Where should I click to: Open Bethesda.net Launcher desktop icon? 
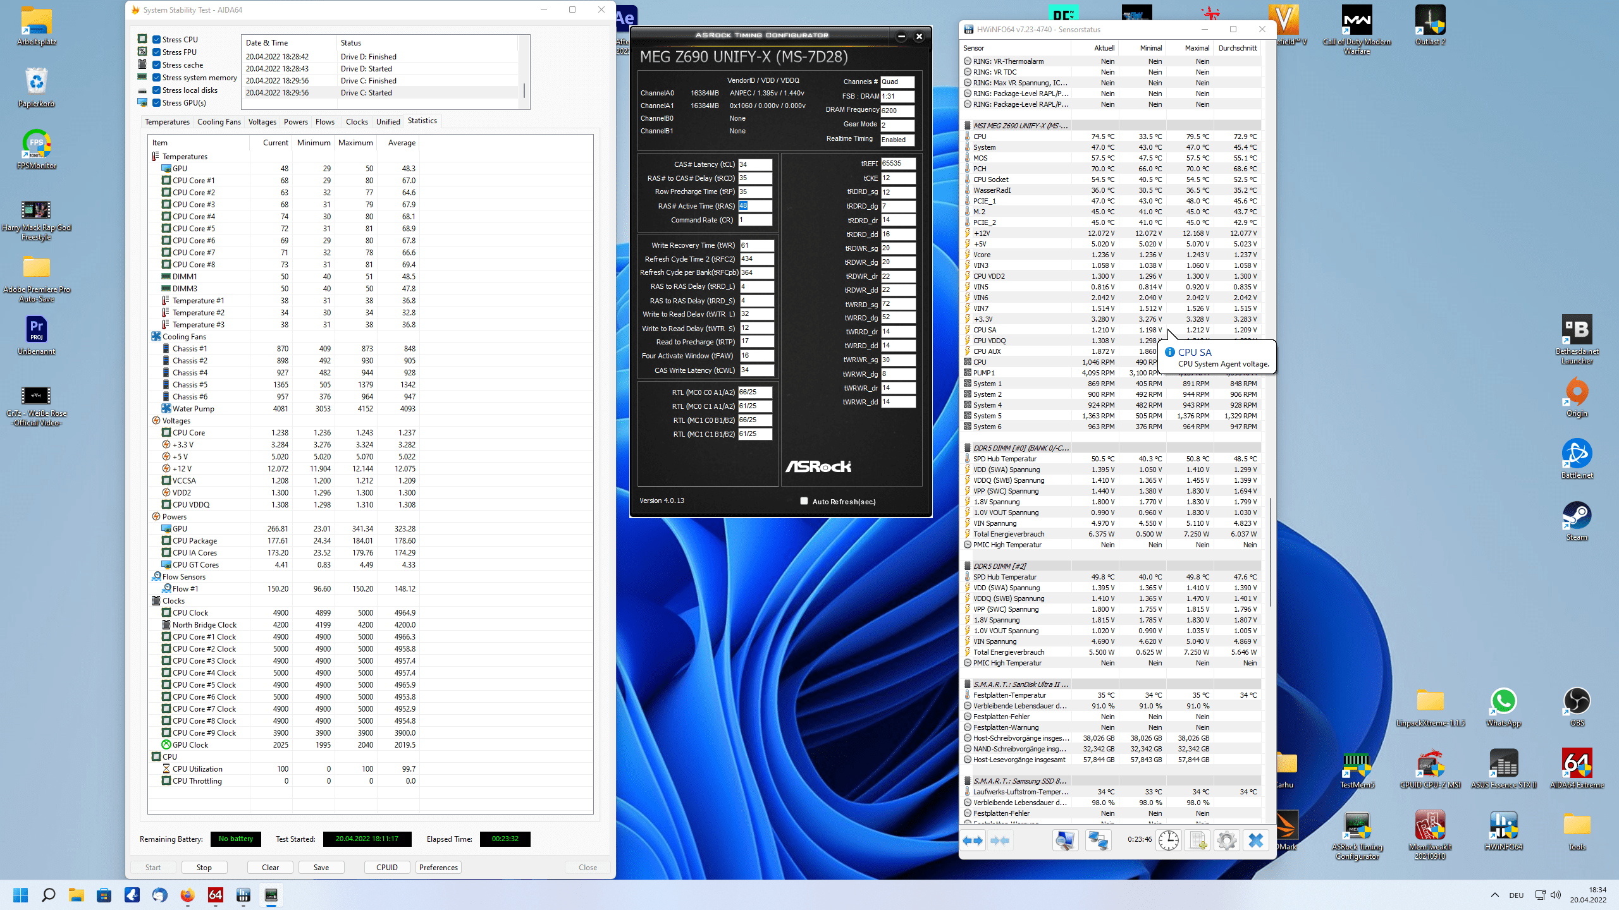coord(1577,339)
